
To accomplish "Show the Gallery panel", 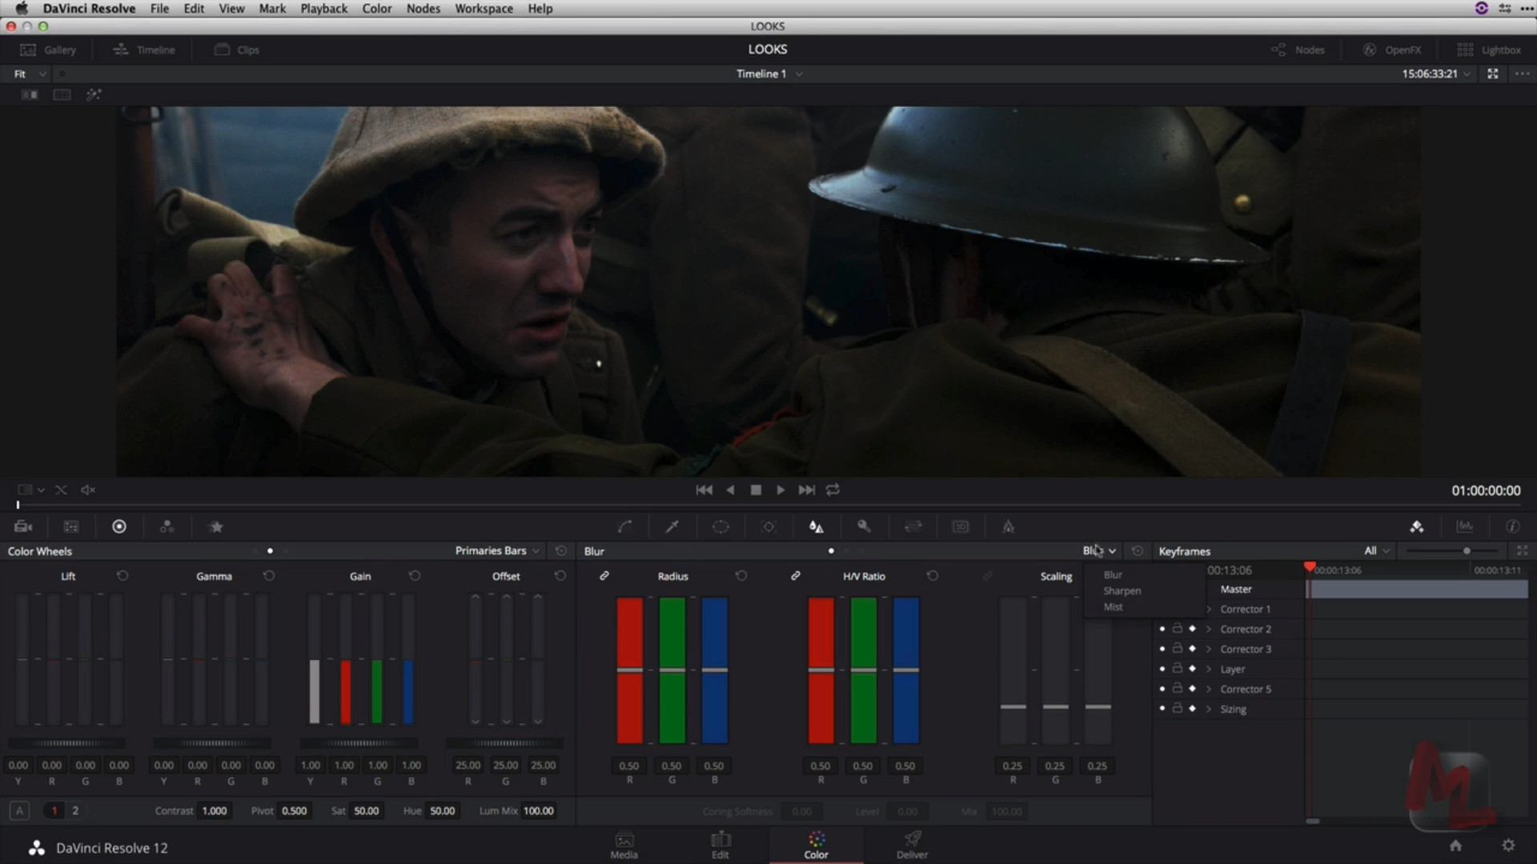I will 48,50.
